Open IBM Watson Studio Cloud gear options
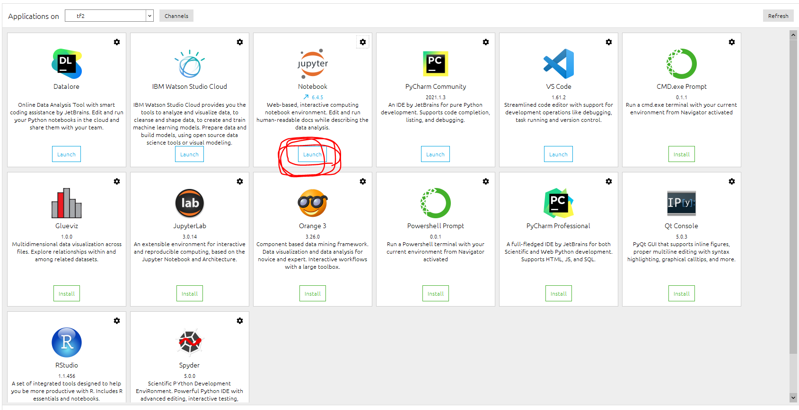 (x=240, y=42)
